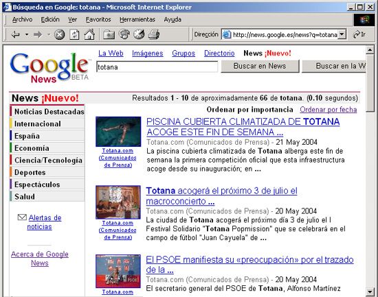Open the Archivo menu
Viewport: 378px width, 297px height.
22,19
